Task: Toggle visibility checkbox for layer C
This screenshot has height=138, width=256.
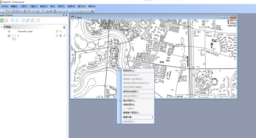Action: (9, 36)
